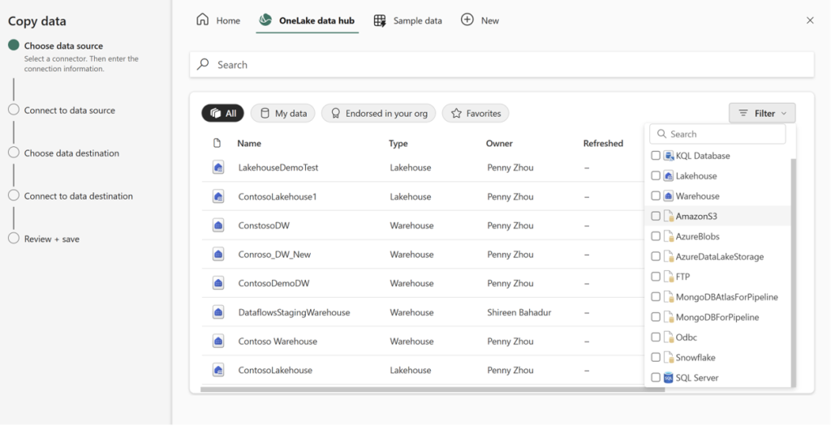This screenshot has height=426, width=831.
Task: Click the Sample data grid icon
Action: [x=380, y=20]
